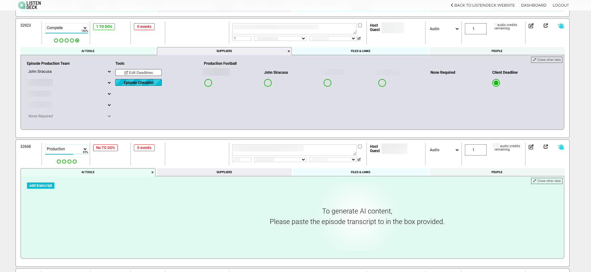Open Files & Links tab for episode 32668

(360, 172)
